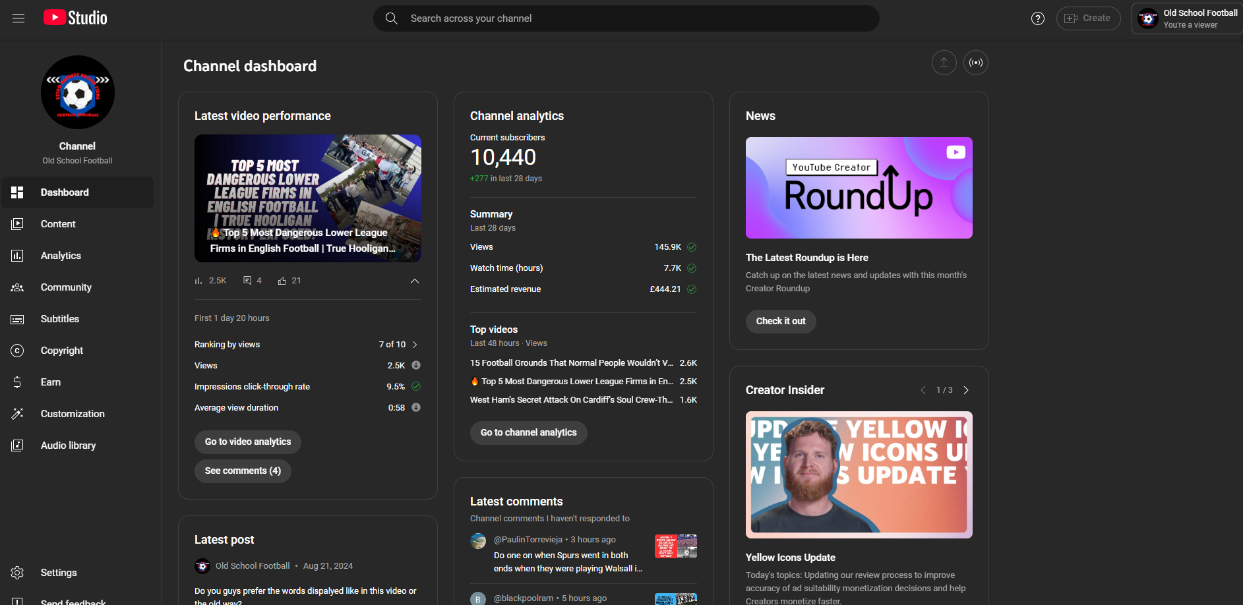Click the Estimated revenue check status icon

pyautogui.click(x=692, y=289)
